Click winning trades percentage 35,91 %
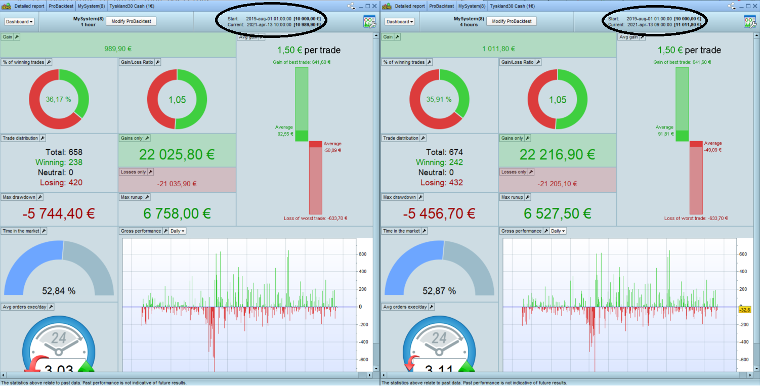This screenshot has height=386, width=761. [439, 100]
